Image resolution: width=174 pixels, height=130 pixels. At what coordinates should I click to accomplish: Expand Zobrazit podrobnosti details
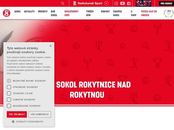(x=30, y=122)
